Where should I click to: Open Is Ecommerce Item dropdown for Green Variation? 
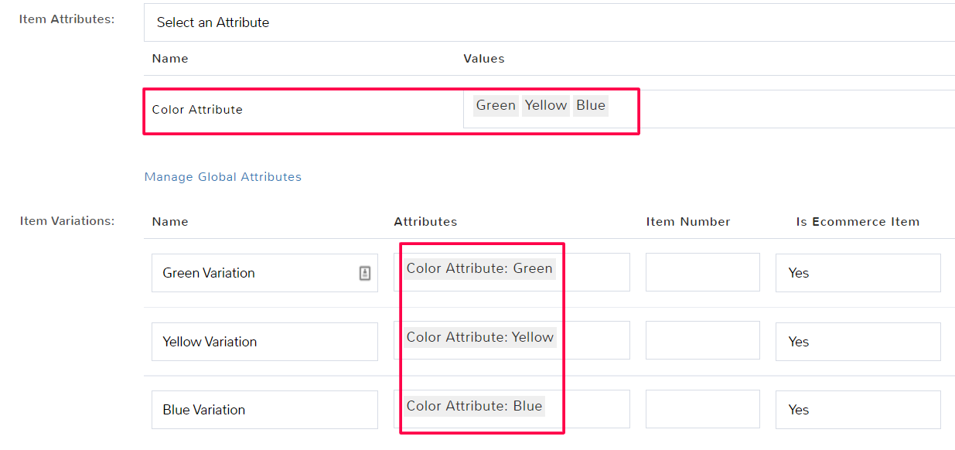tap(858, 273)
